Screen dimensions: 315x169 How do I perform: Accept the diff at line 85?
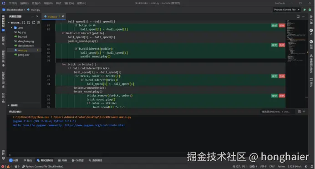[x=274, y=26]
